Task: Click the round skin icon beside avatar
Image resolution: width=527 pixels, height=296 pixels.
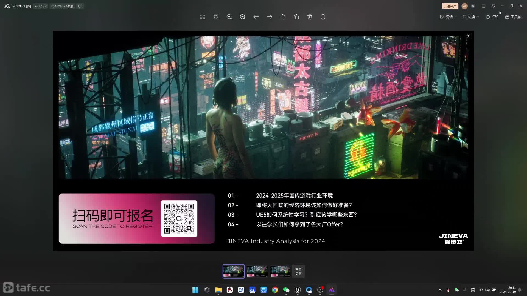Action: click(473, 6)
